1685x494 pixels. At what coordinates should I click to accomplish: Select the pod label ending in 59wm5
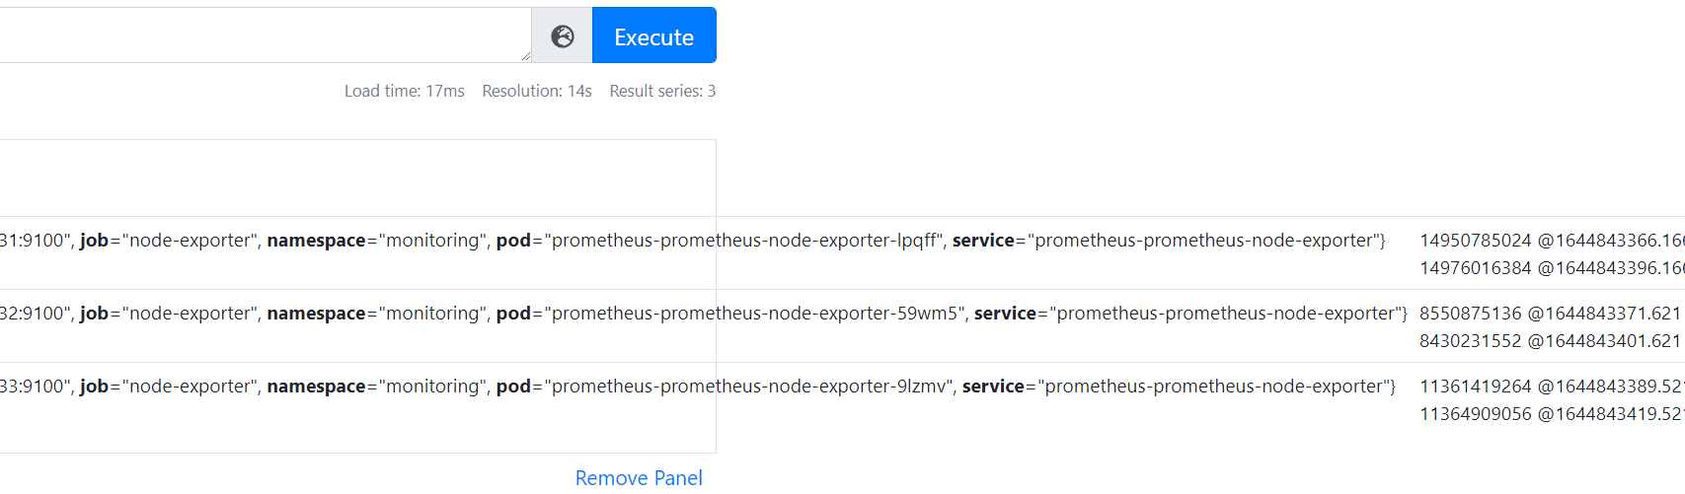pos(730,314)
